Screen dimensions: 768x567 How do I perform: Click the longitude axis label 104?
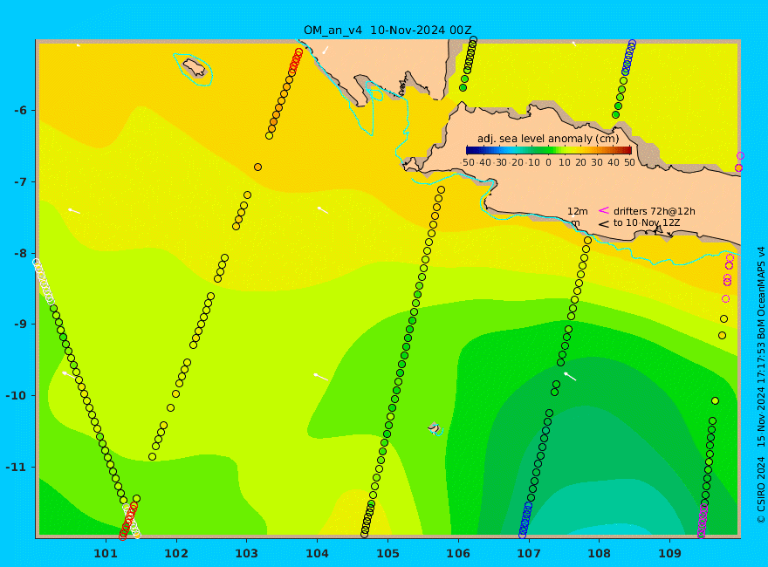click(x=317, y=554)
